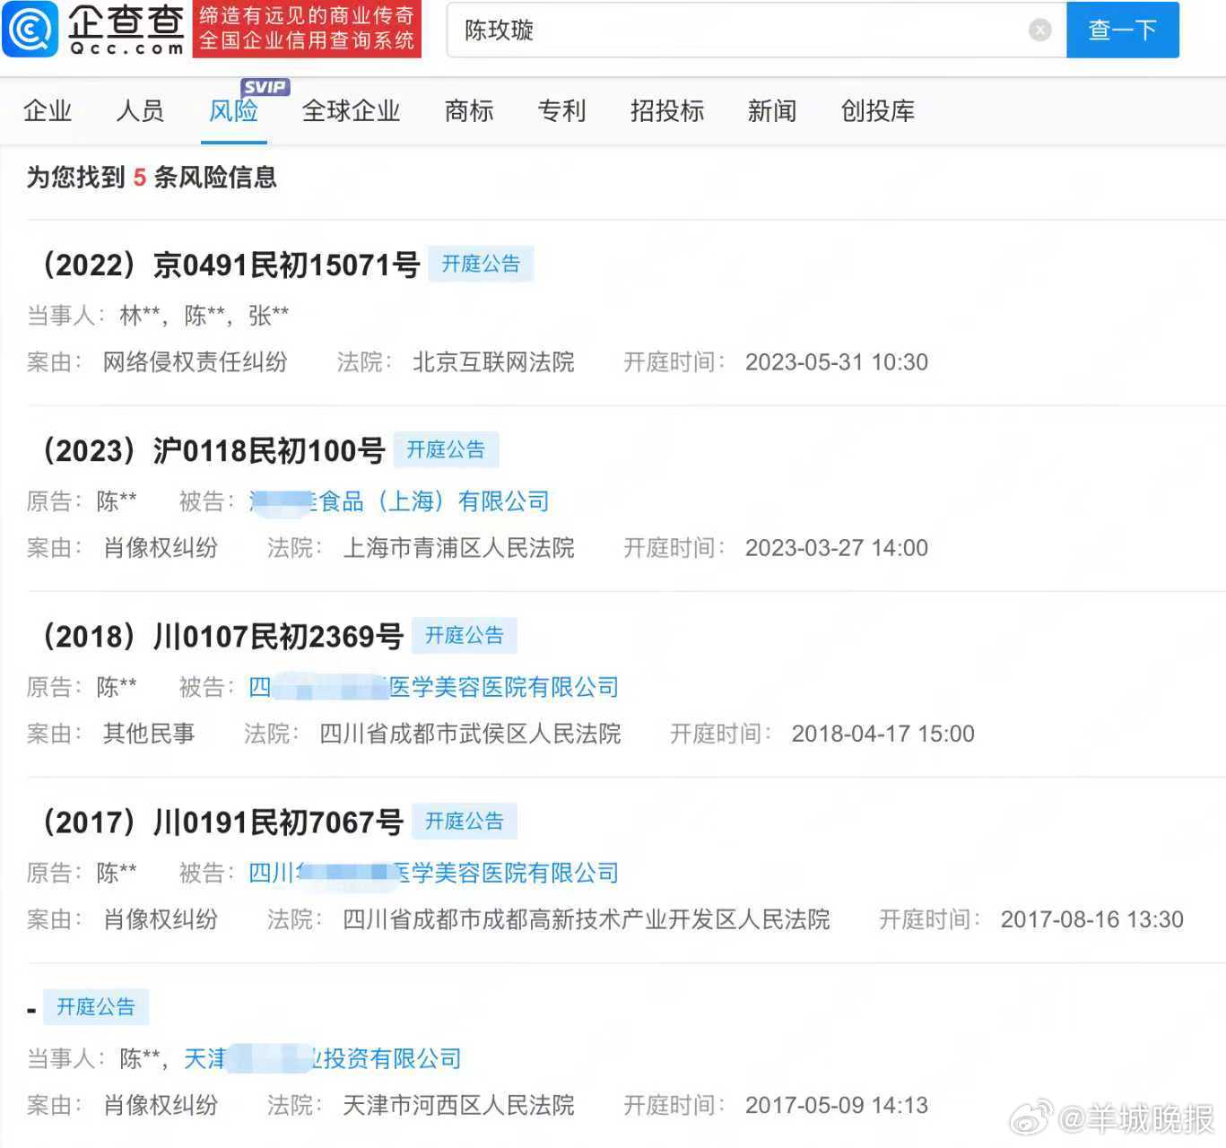Open the 人员 tab
This screenshot has height=1148, width=1226.
(x=140, y=111)
